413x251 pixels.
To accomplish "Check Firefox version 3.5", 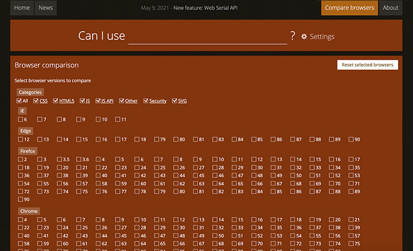I will [x=59, y=159].
